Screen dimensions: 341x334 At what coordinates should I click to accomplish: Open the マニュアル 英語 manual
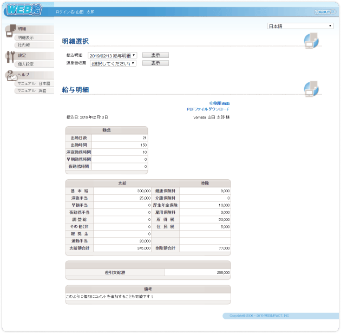(x=32, y=90)
